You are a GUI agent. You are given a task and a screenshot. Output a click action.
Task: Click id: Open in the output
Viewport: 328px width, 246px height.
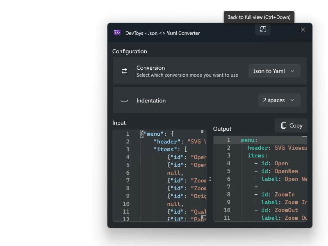pyautogui.click(x=274, y=163)
